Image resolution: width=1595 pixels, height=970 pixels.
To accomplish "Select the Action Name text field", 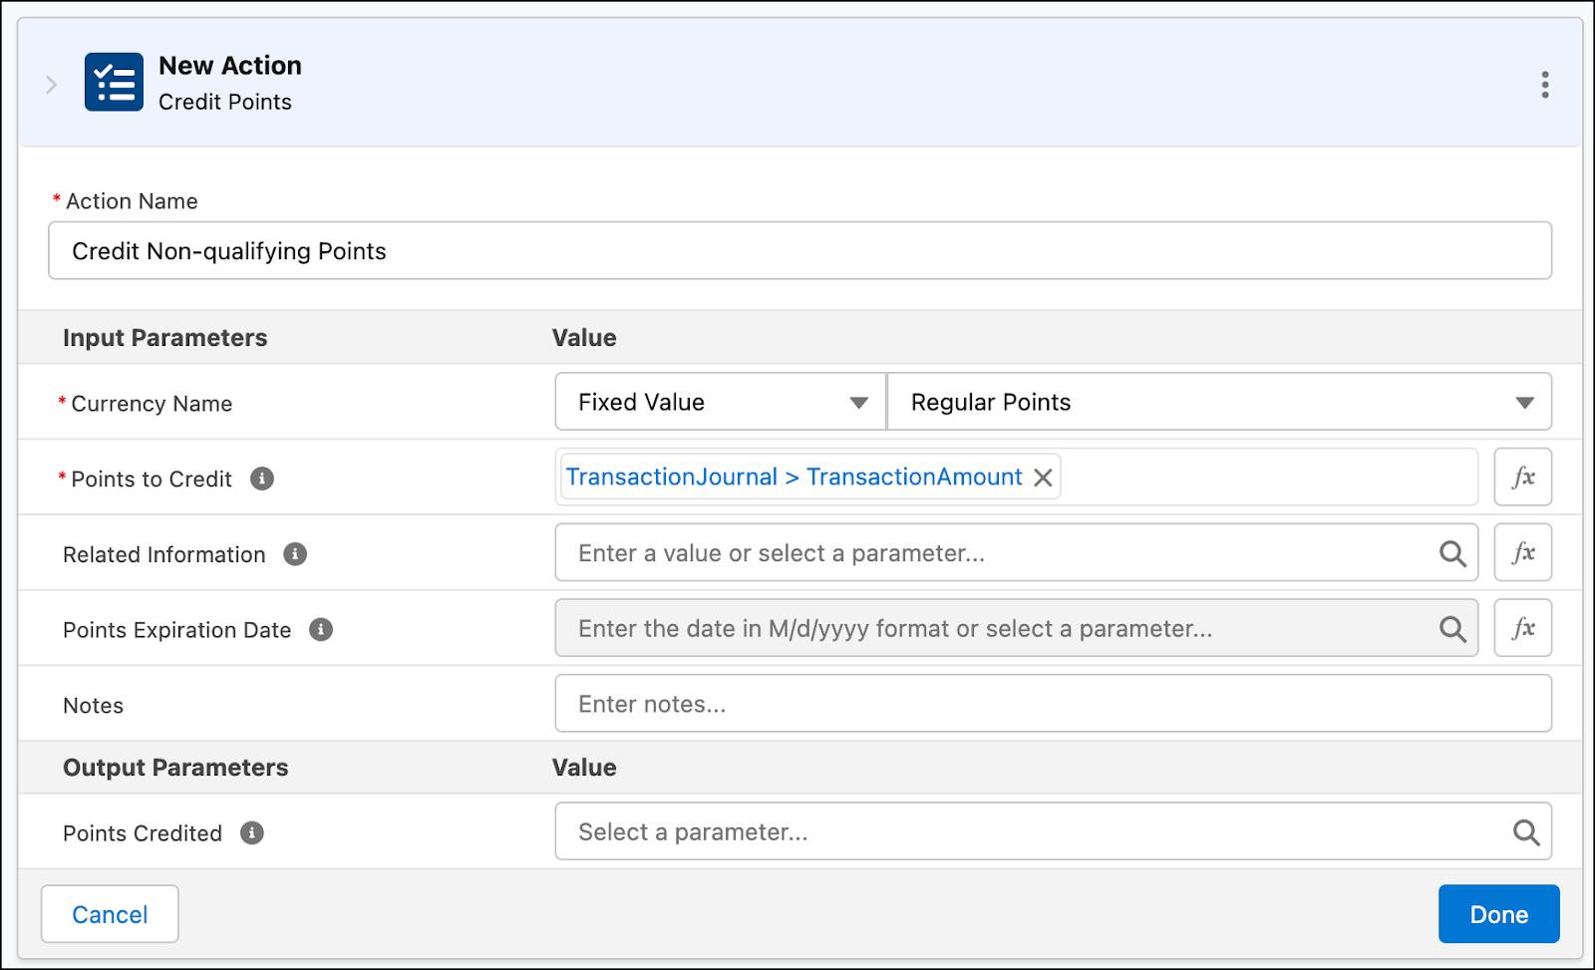I will click(797, 251).
